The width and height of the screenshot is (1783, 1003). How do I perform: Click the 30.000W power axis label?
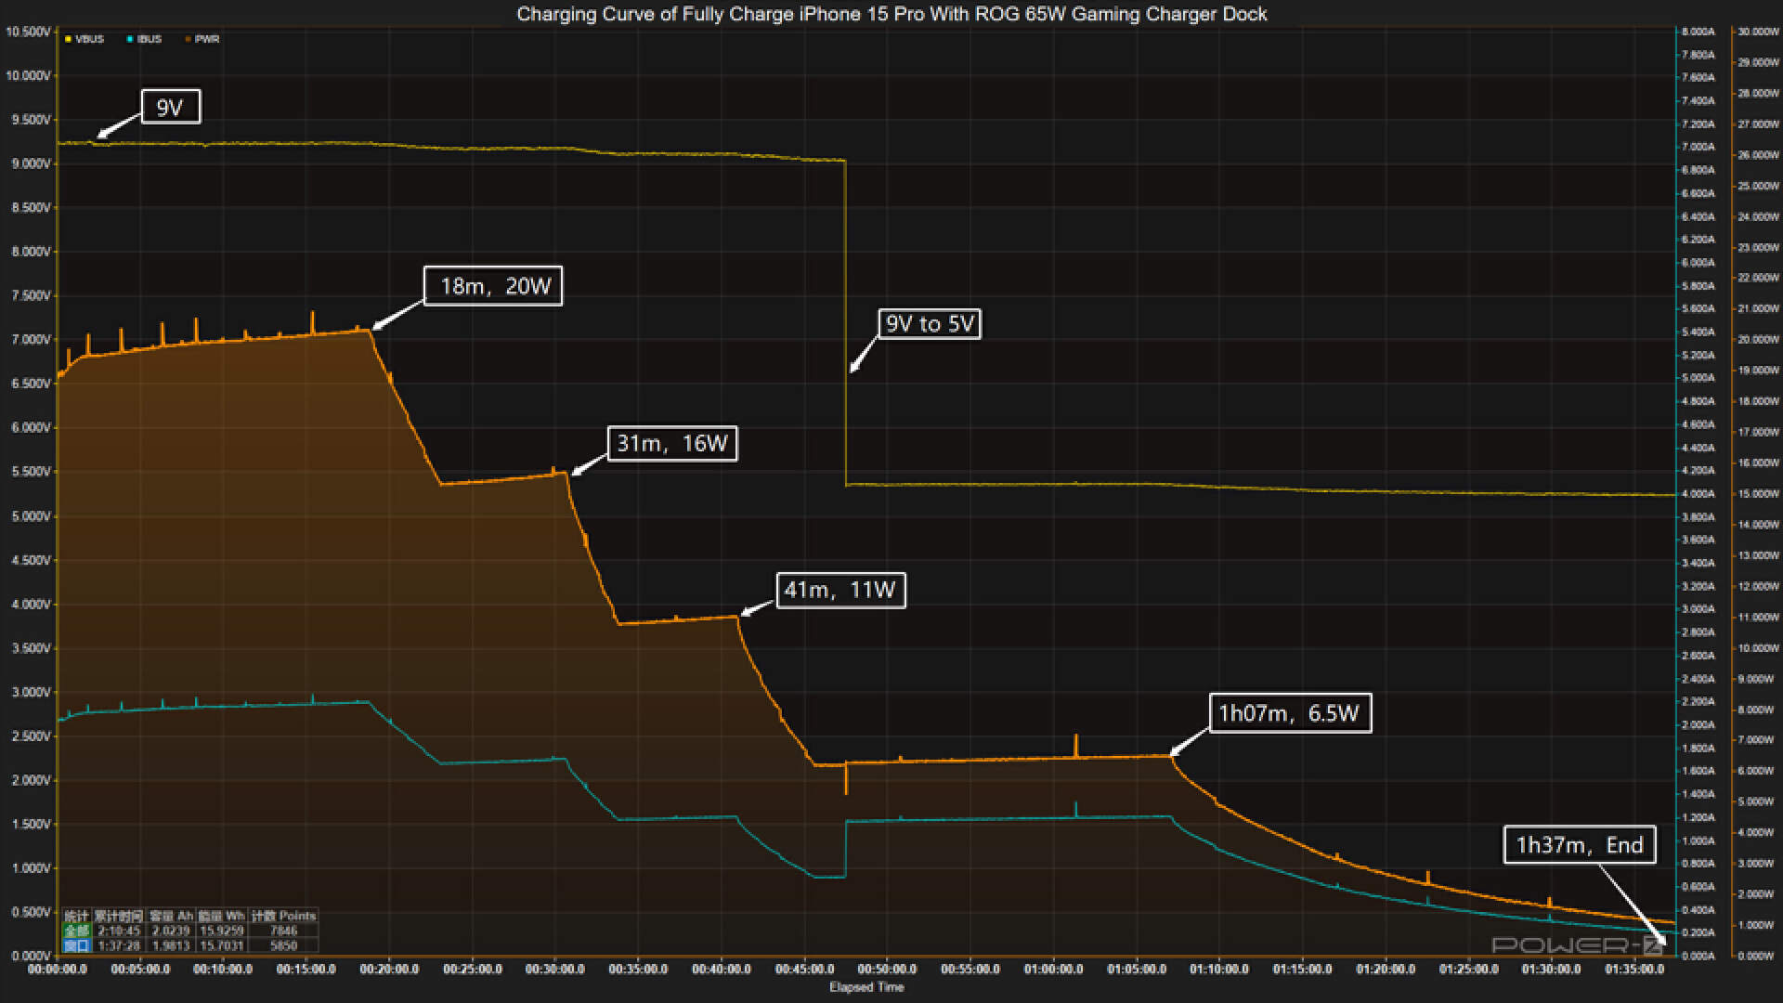click(1757, 32)
